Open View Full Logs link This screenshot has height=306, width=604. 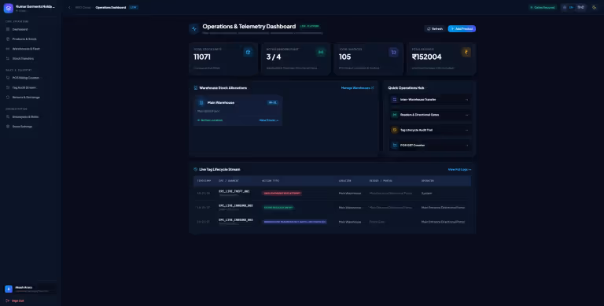459,169
